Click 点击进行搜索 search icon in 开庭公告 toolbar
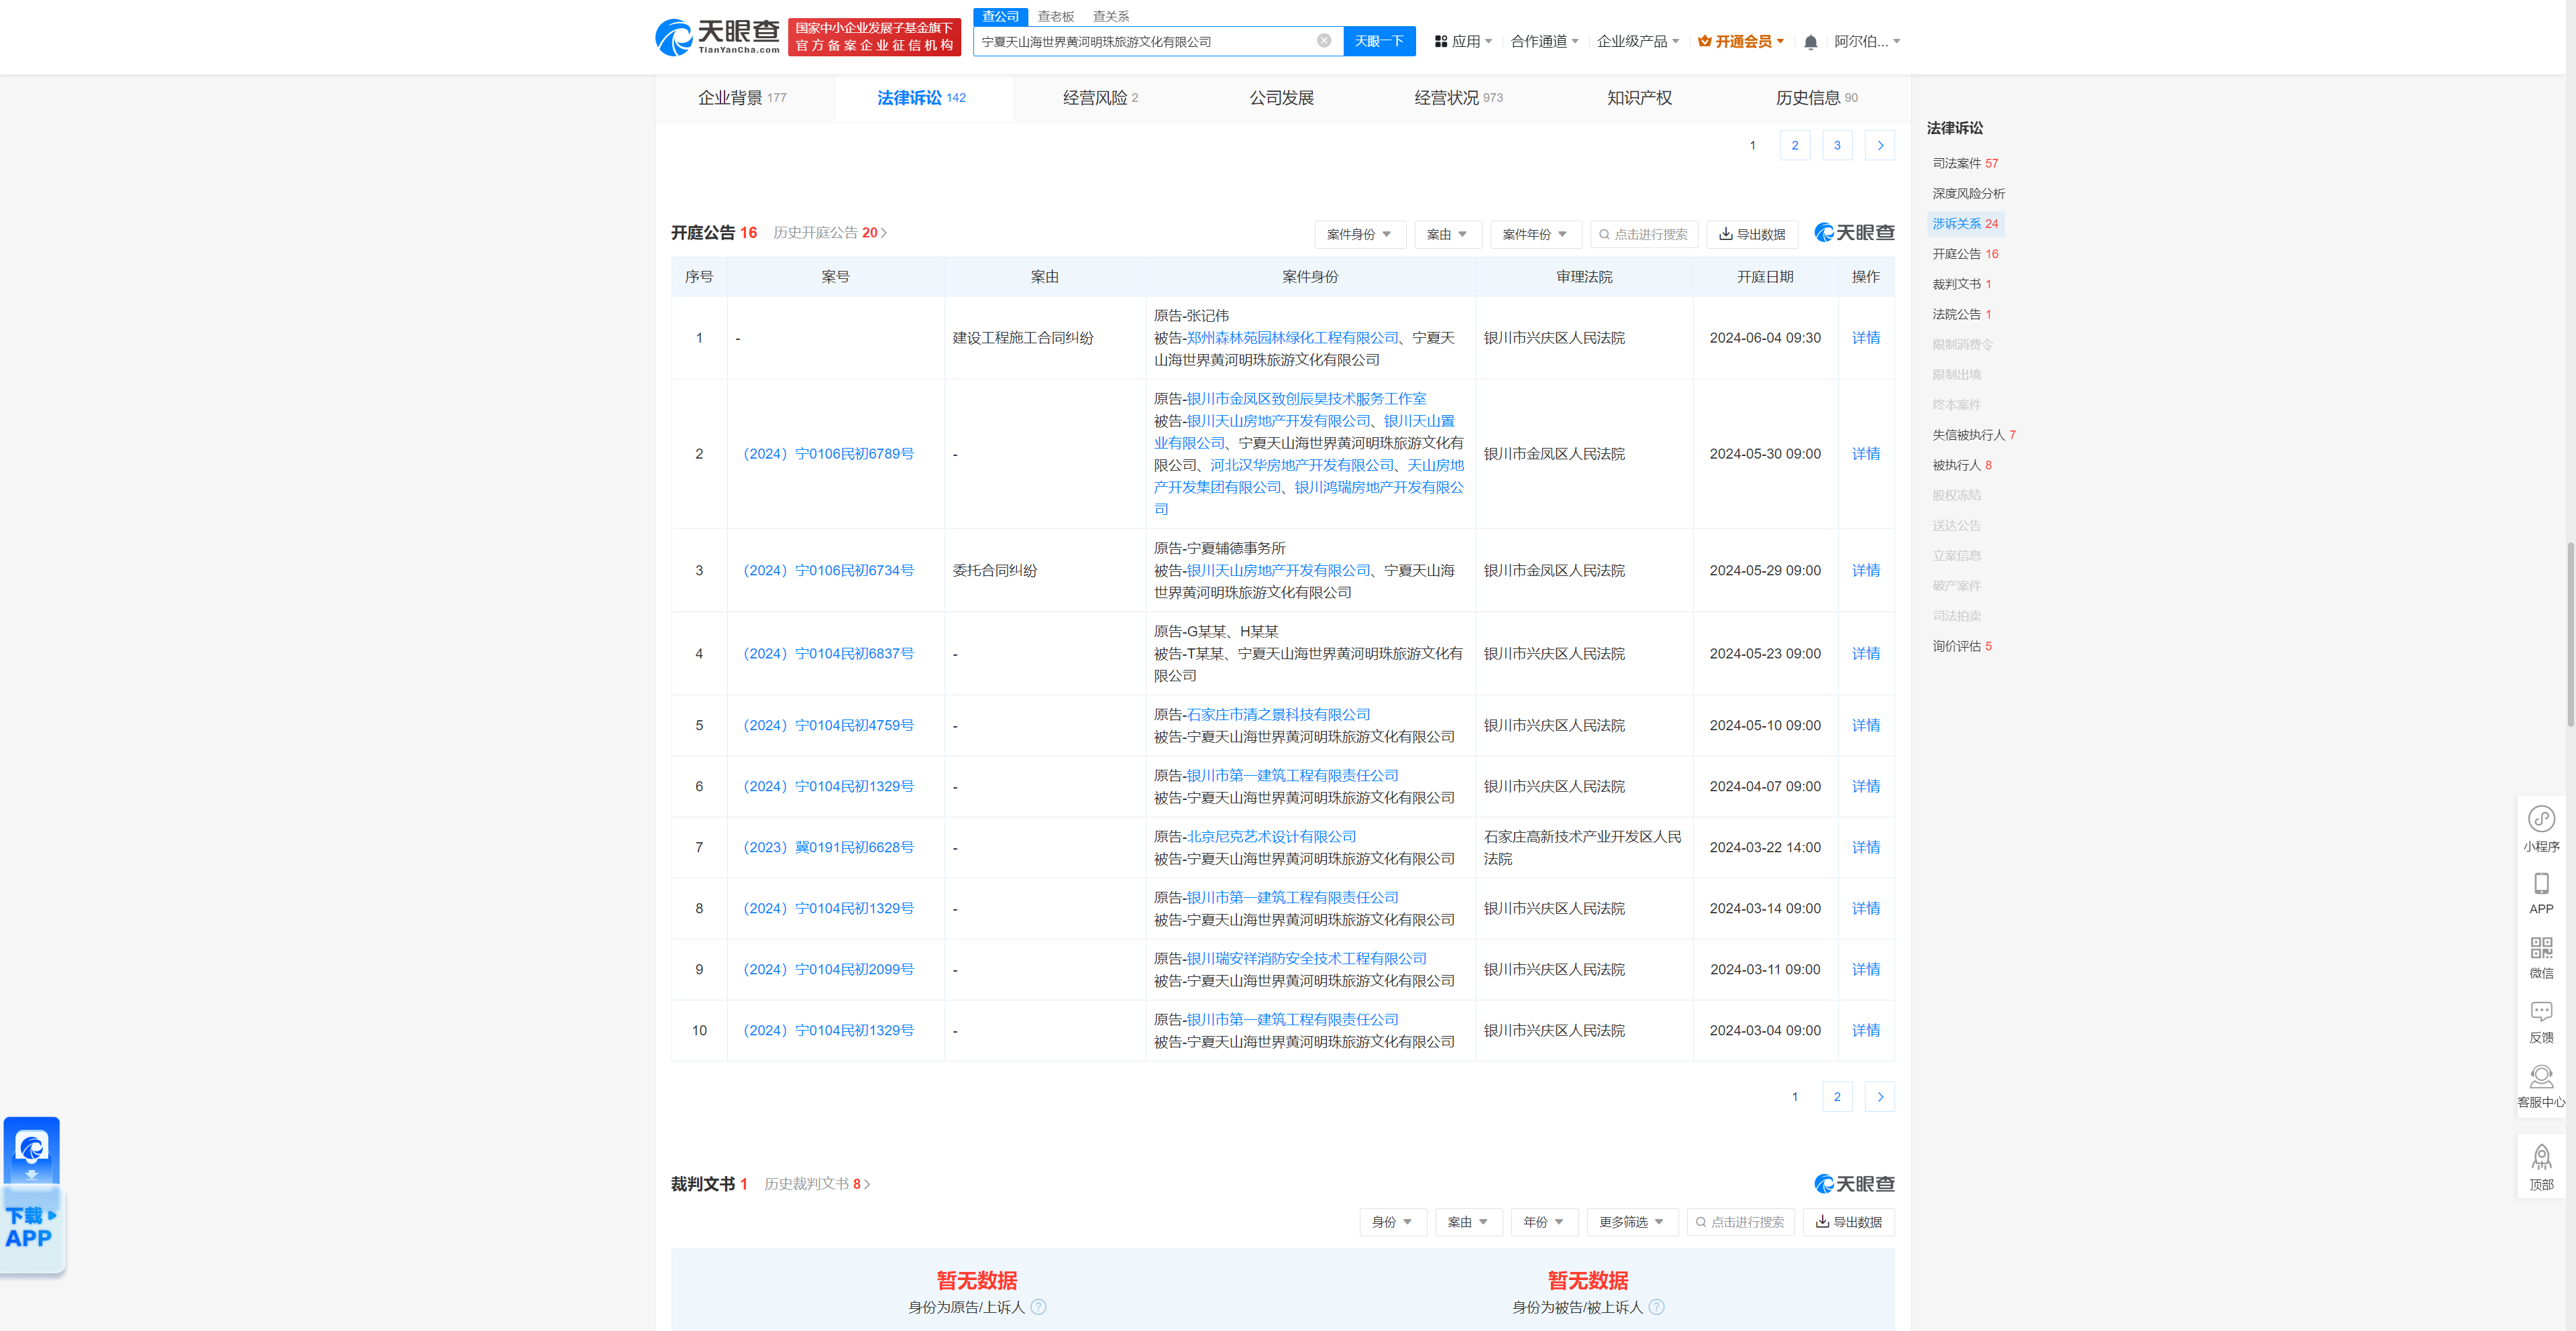 pyautogui.click(x=1604, y=234)
